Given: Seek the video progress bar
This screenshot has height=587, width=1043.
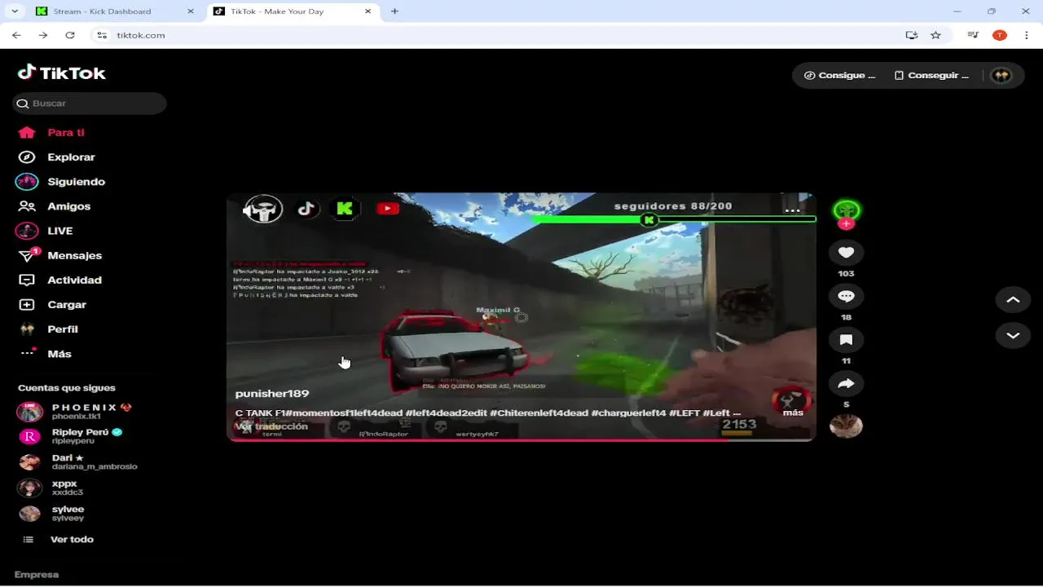Looking at the screenshot, I should point(521,440).
